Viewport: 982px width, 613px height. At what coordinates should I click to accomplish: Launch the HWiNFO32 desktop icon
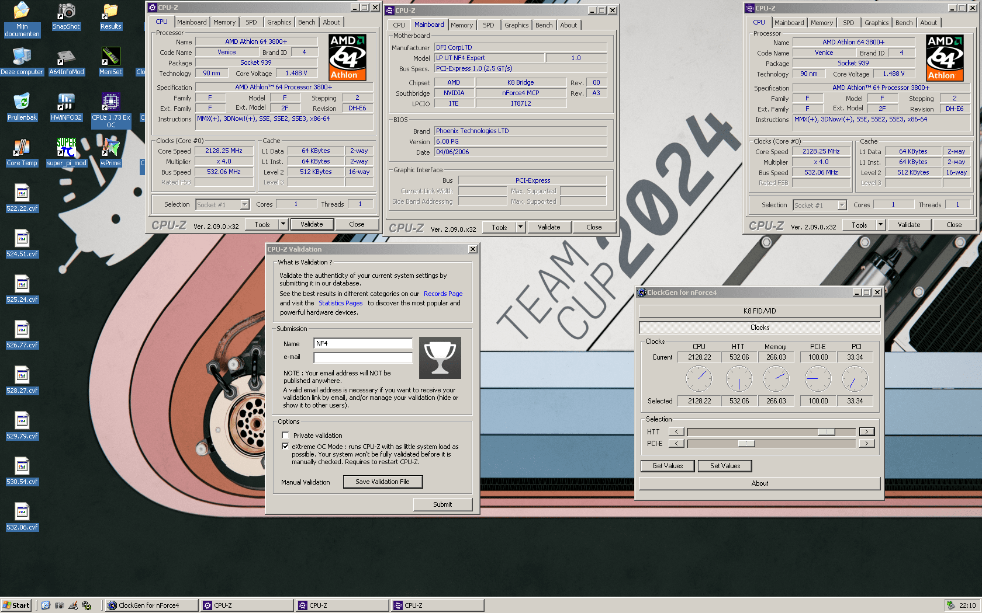point(66,107)
